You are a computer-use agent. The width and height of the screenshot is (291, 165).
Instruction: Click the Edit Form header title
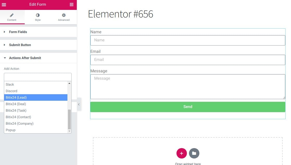click(x=38, y=4)
